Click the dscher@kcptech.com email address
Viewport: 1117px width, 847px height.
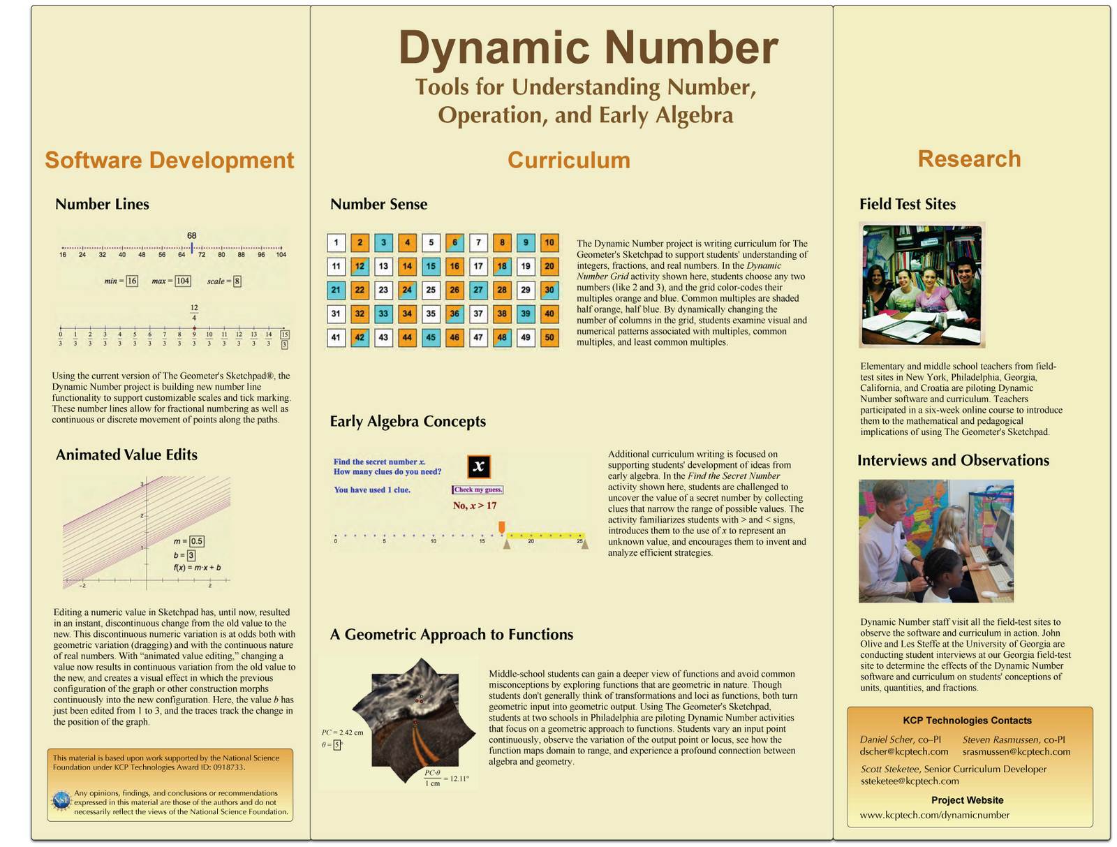(903, 752)
